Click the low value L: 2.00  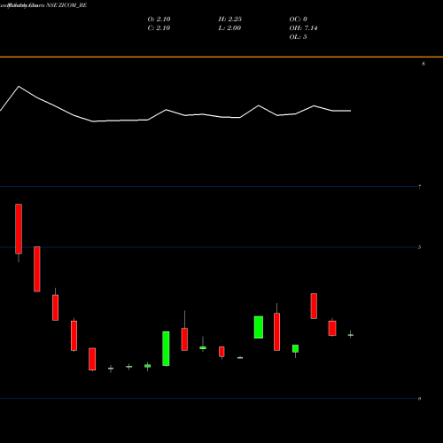[x=229, y=28]
